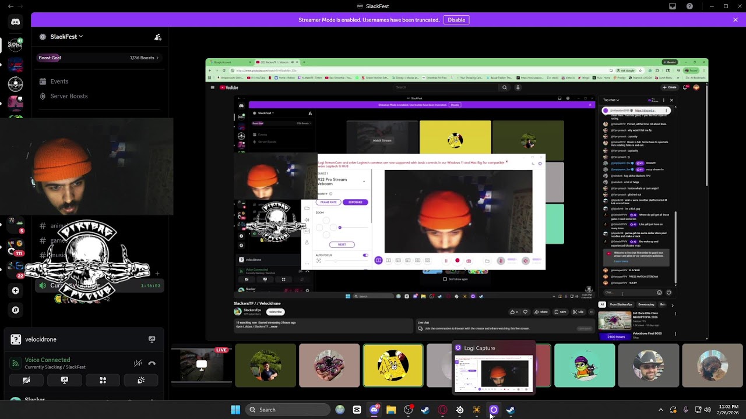746x419 pixels.
Task: Open the LIVE stream tile in the call strip
Action: [x=202, y=365]
